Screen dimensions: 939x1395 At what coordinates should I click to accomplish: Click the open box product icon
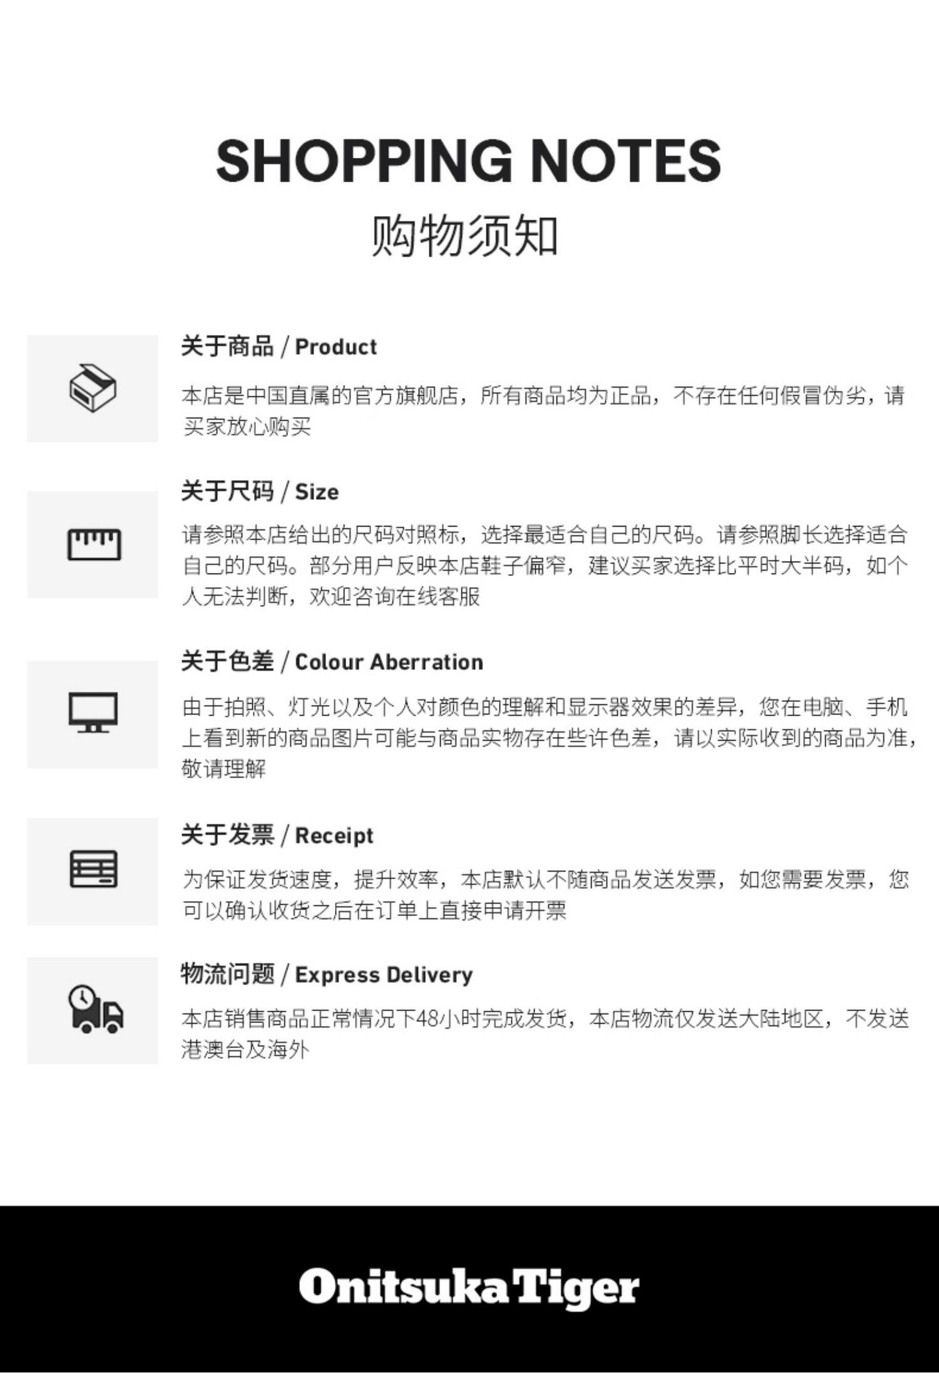(x=93, y=388)
